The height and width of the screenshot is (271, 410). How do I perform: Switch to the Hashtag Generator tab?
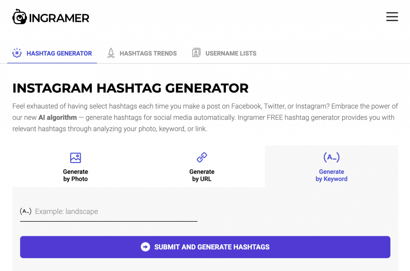click(x=52, y=53)
